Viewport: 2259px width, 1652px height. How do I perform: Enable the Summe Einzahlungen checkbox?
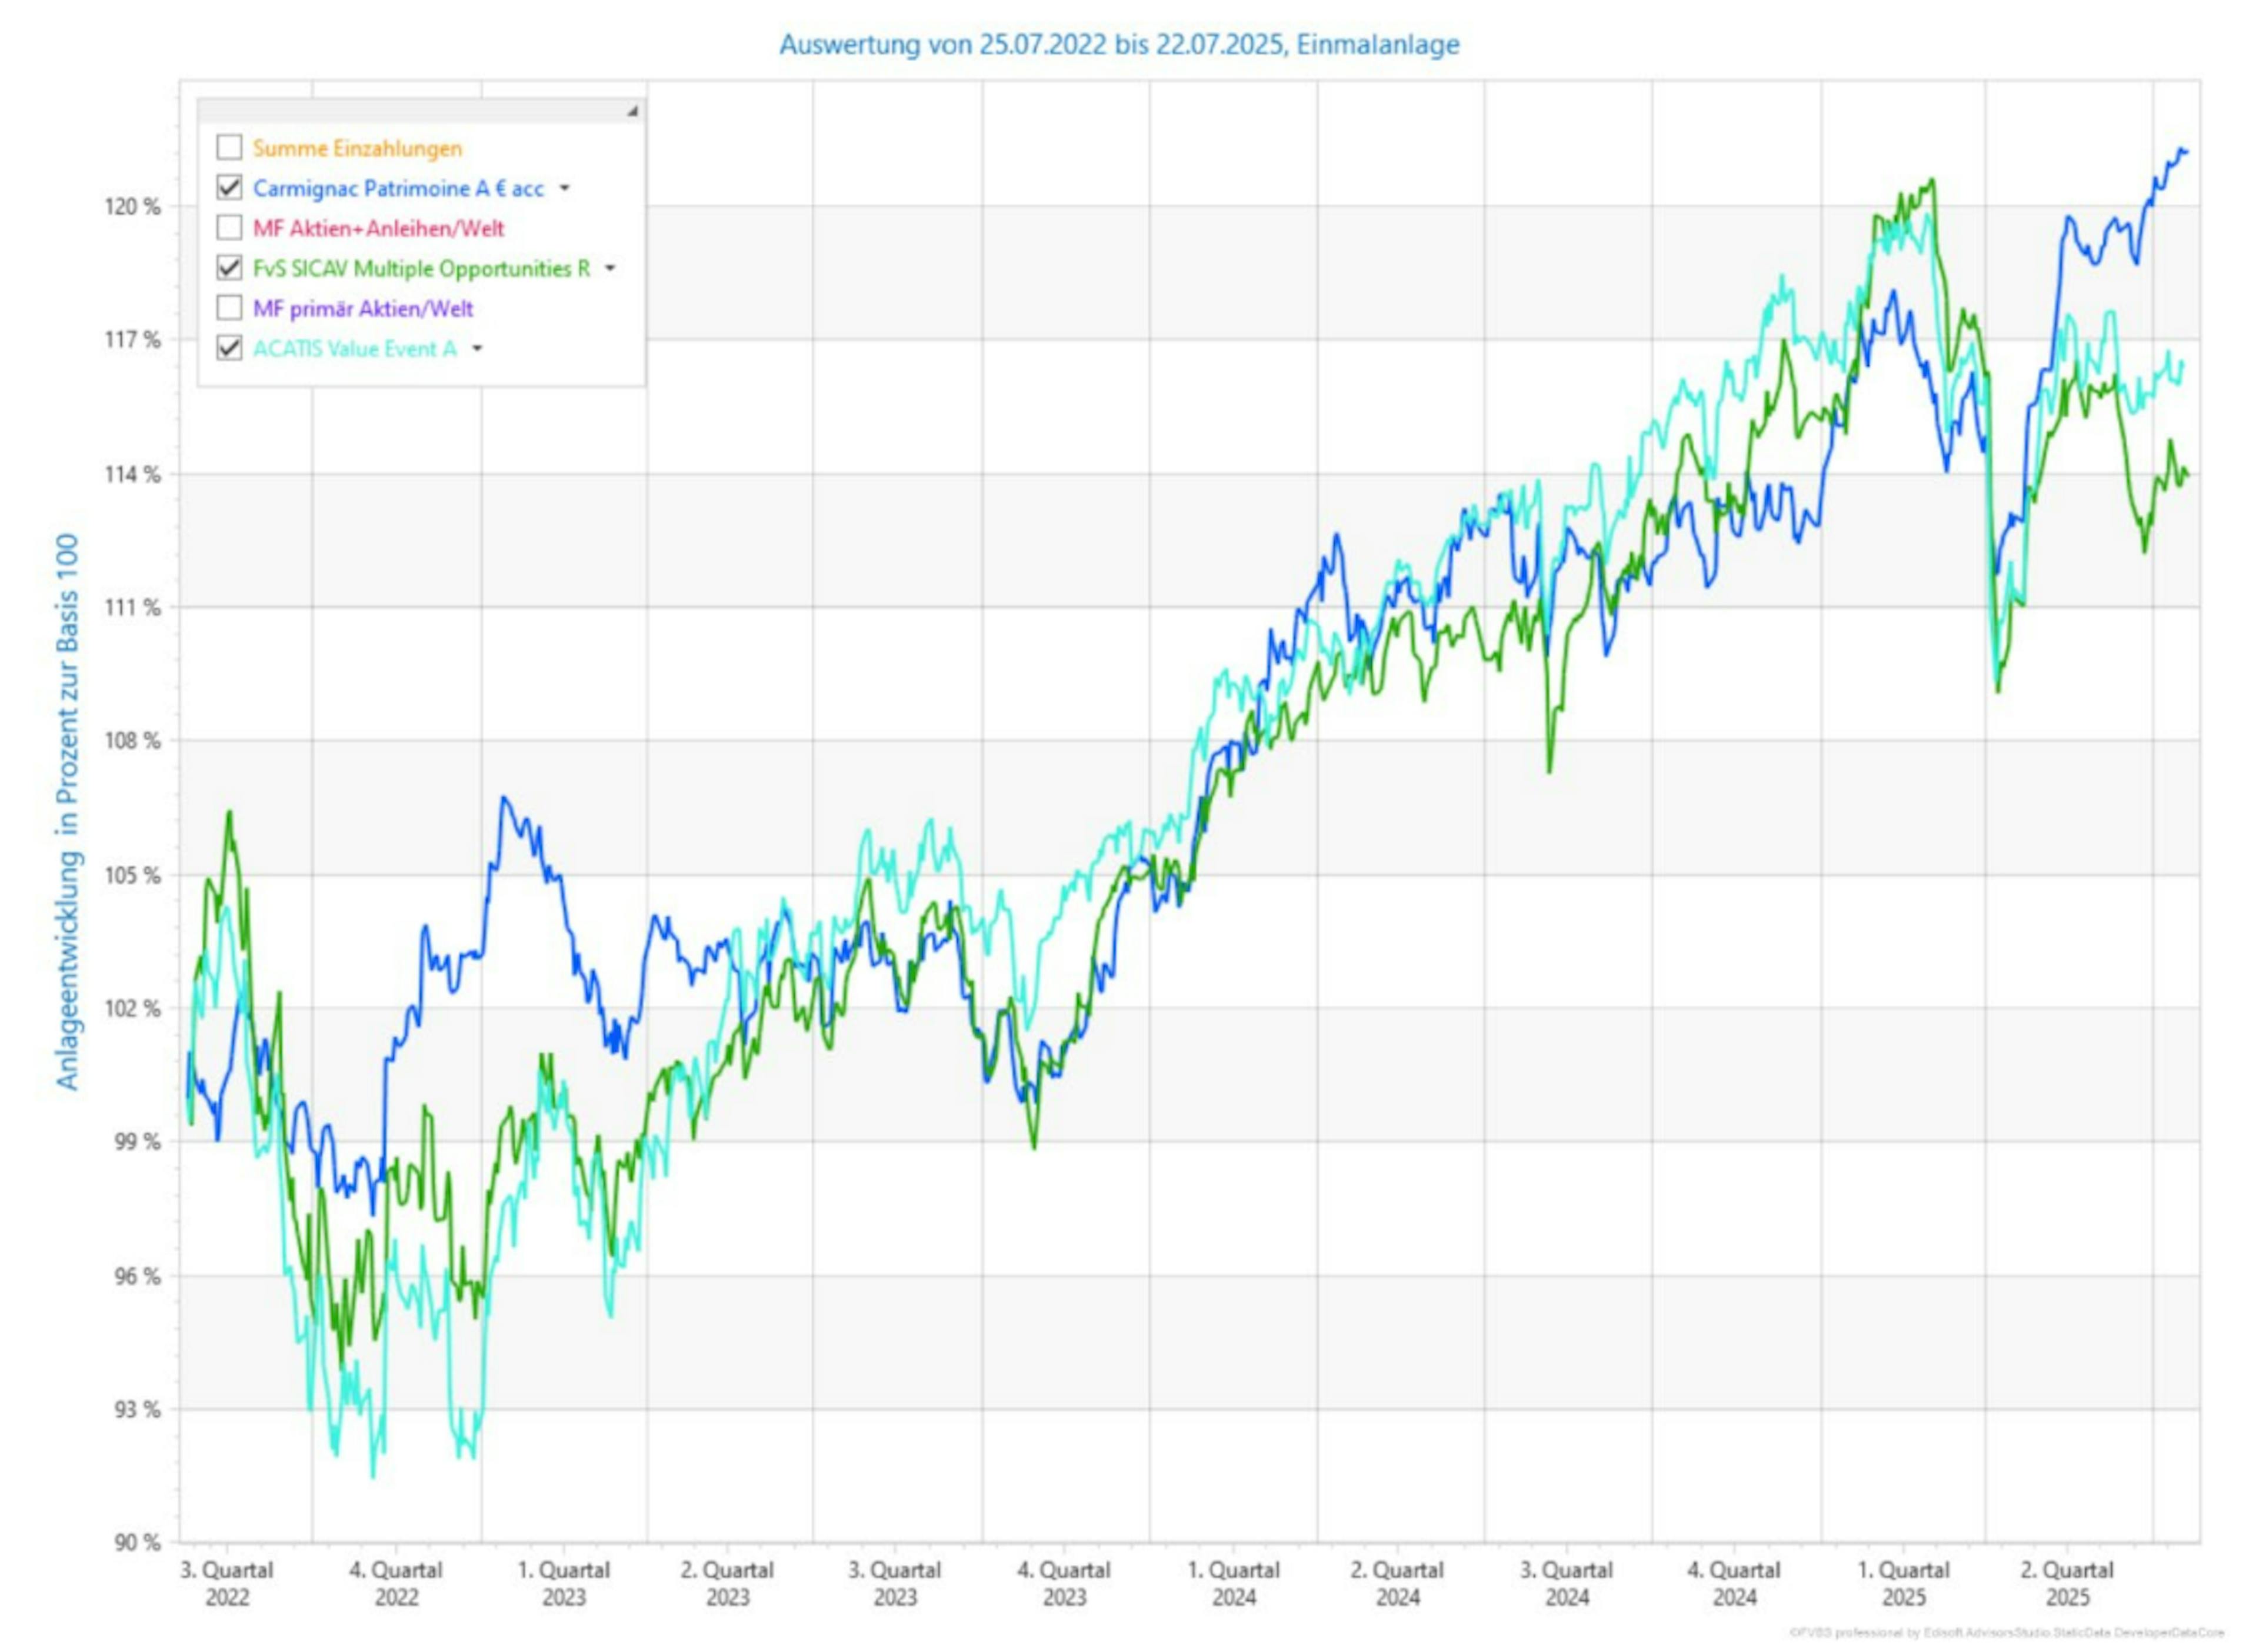[x=229, y=148]
